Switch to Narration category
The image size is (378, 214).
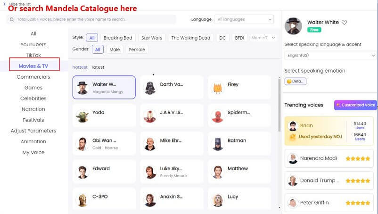(33, 109)
